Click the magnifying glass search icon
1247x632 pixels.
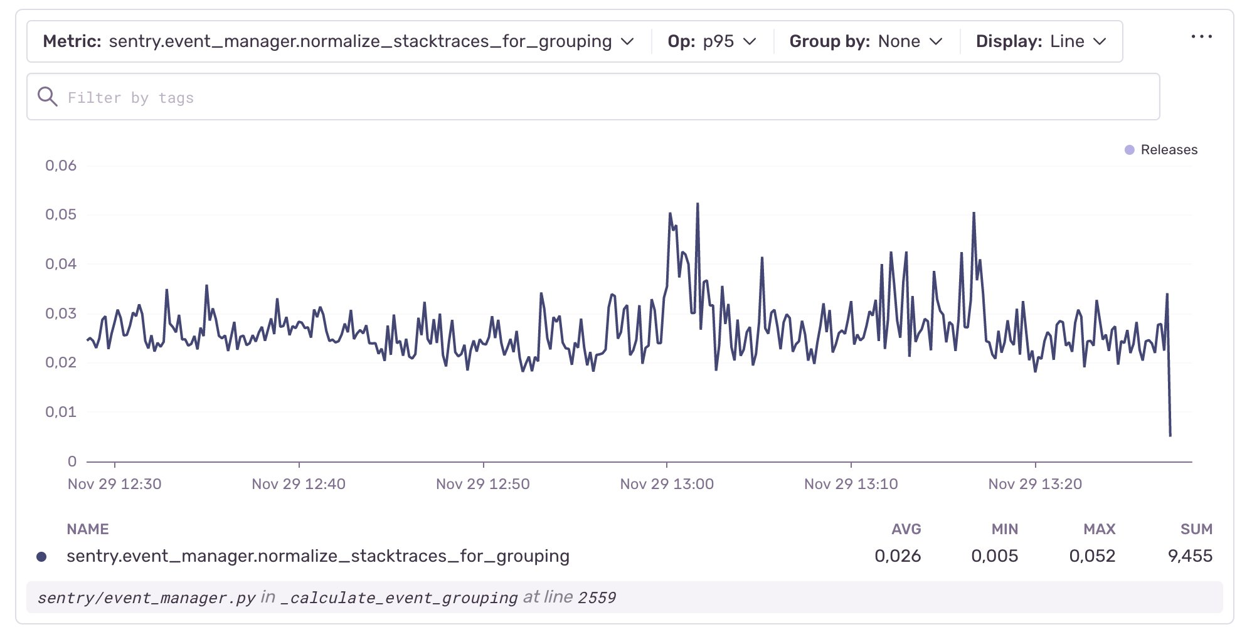point(48,97)
